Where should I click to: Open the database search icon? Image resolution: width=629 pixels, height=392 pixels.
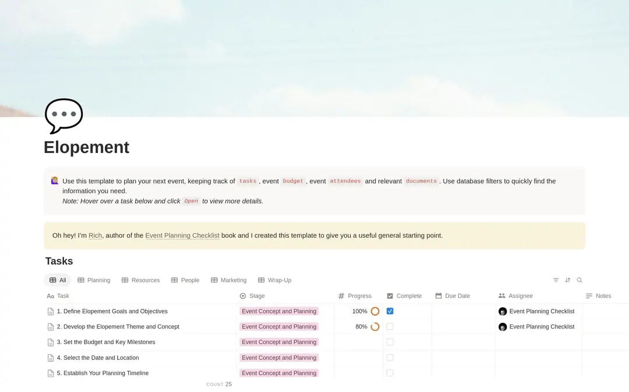click(x=579, y=280)
